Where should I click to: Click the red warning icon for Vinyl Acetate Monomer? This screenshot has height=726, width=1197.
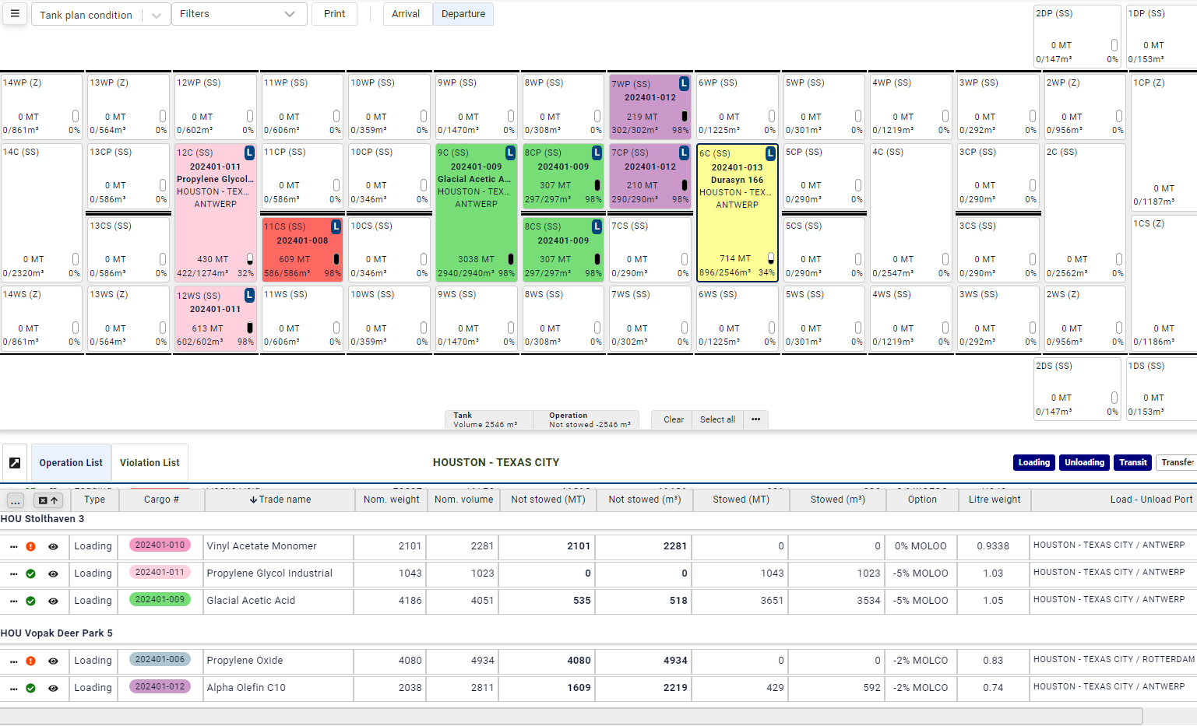click(31, 547)
